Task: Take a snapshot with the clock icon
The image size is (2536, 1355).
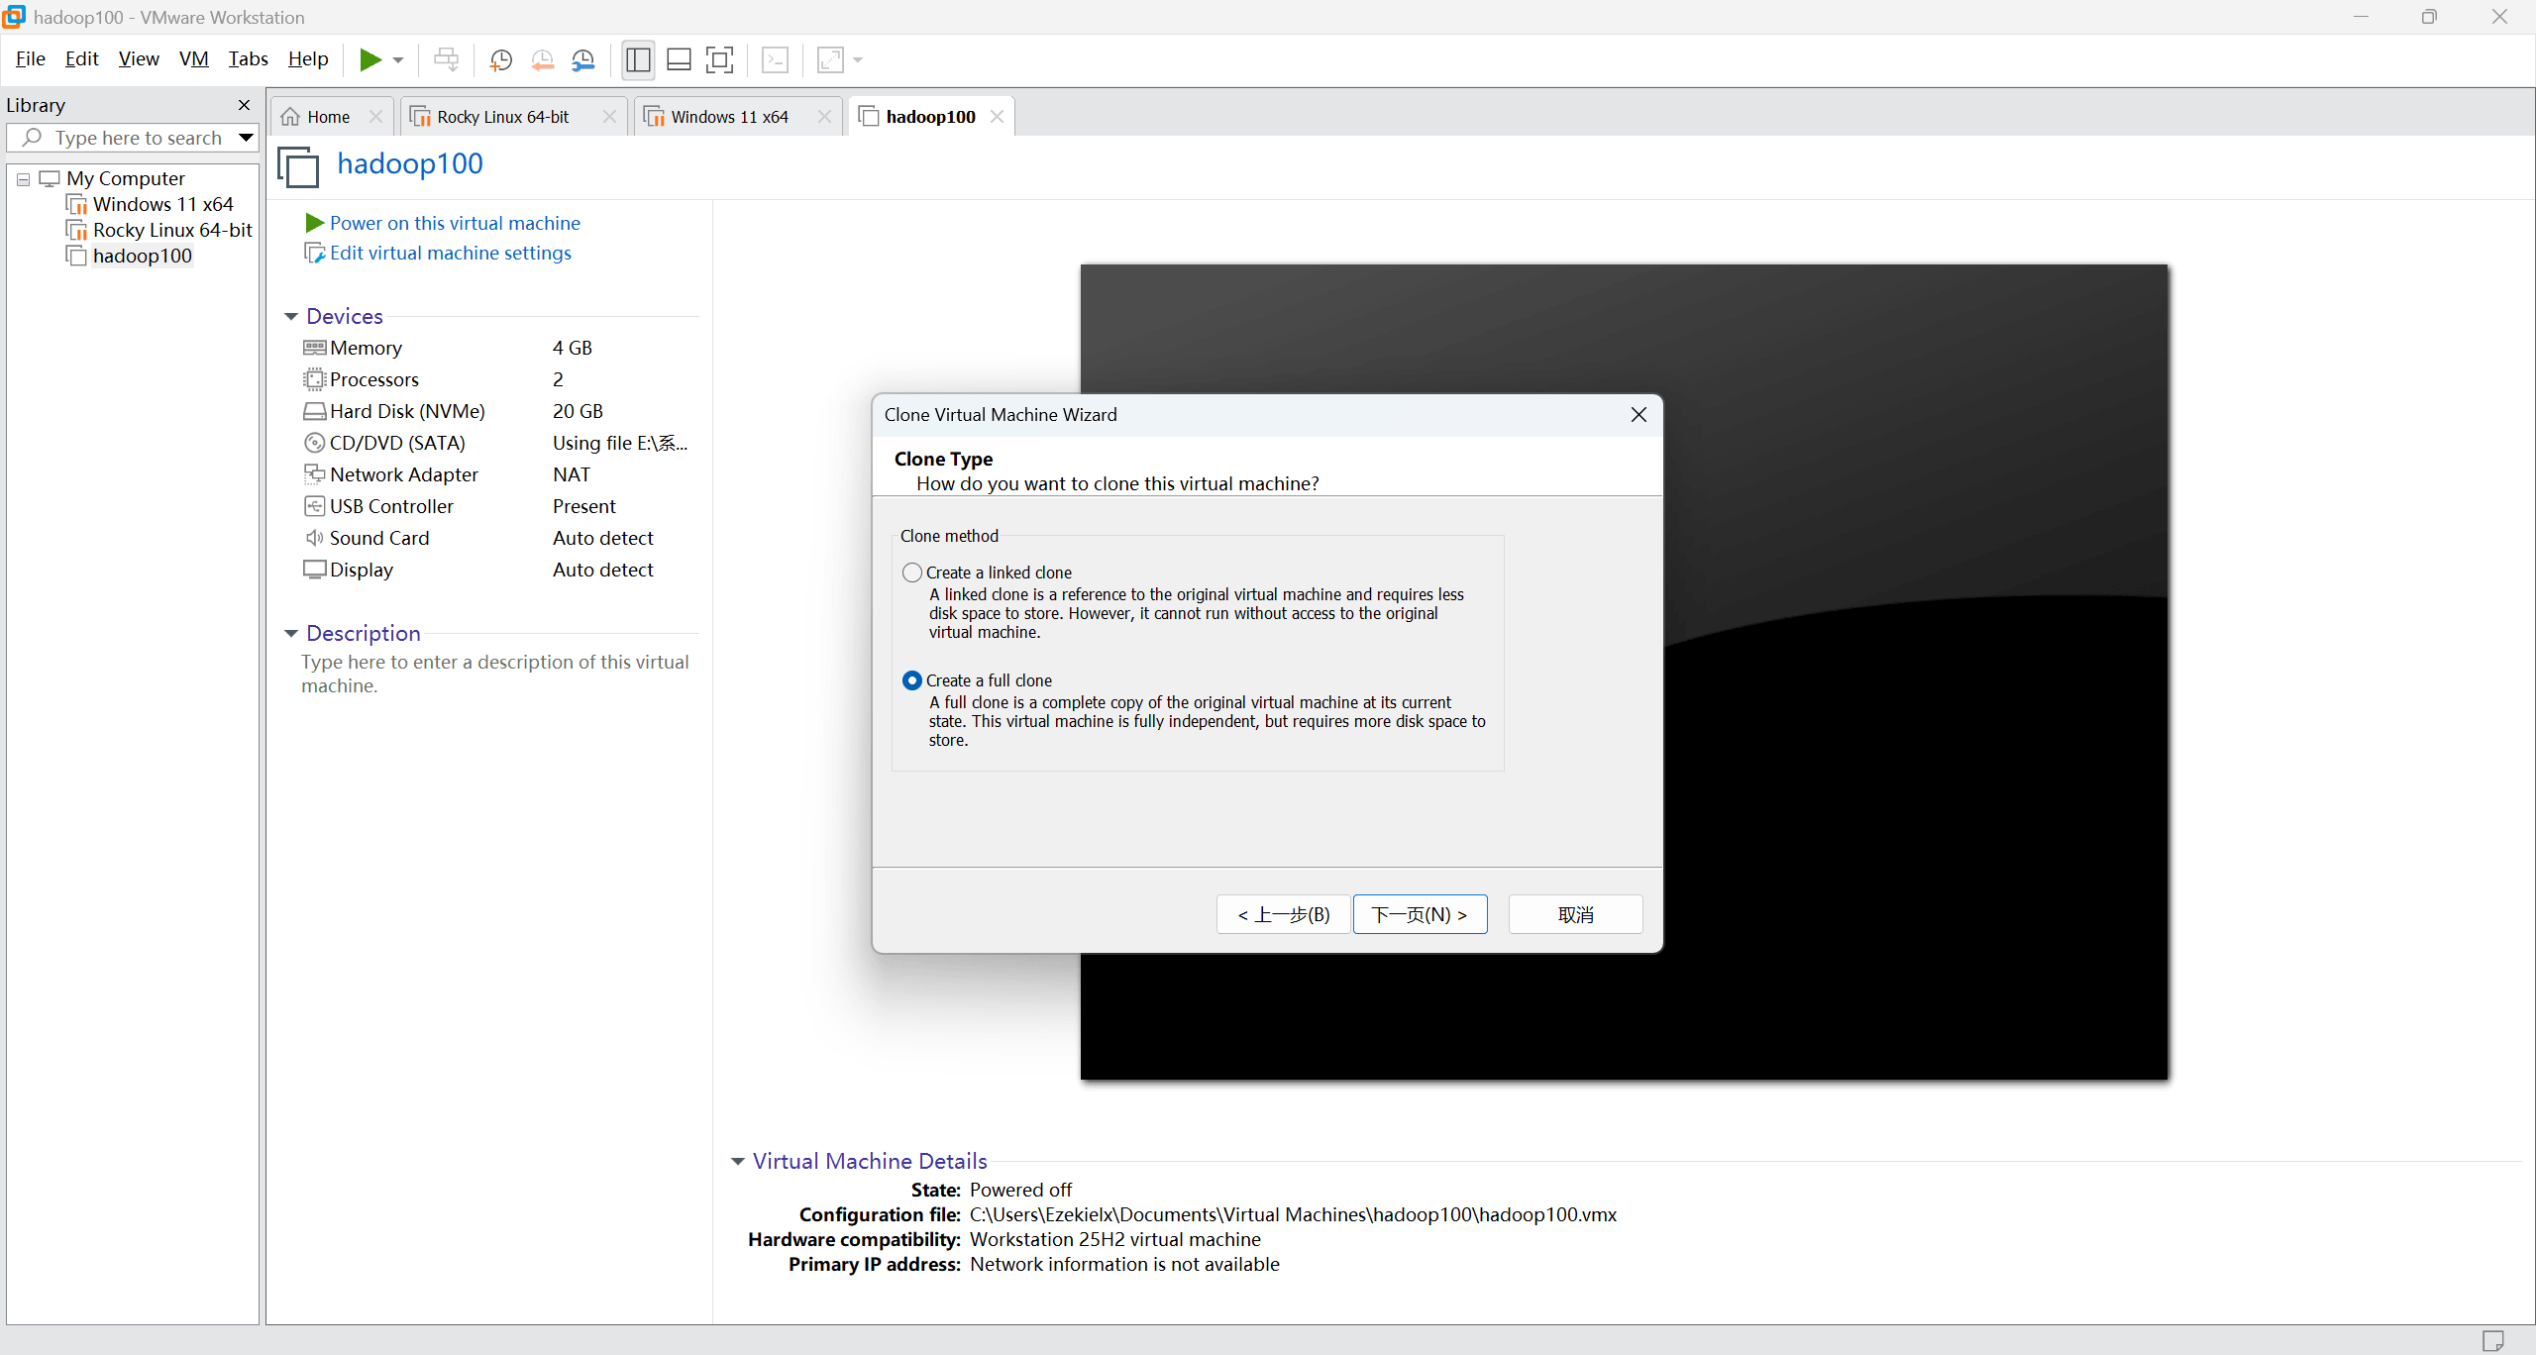Action: pos(501,60)
